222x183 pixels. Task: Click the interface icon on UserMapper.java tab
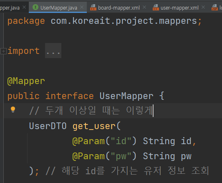[x=35, y=7]
